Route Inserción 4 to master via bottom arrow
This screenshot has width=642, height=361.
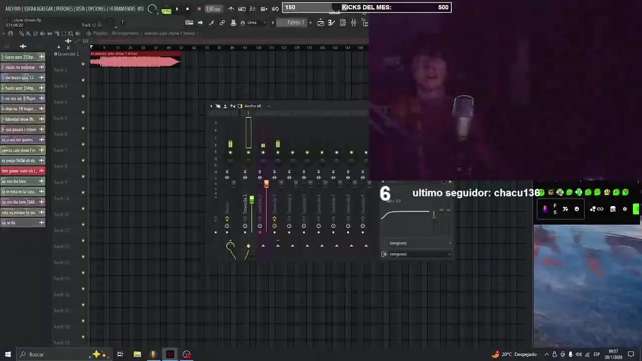coord(292,246)
